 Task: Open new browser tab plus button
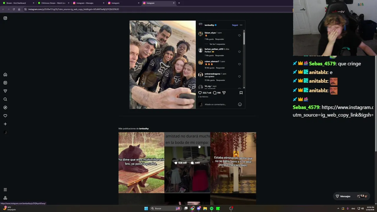click(179, 3)
